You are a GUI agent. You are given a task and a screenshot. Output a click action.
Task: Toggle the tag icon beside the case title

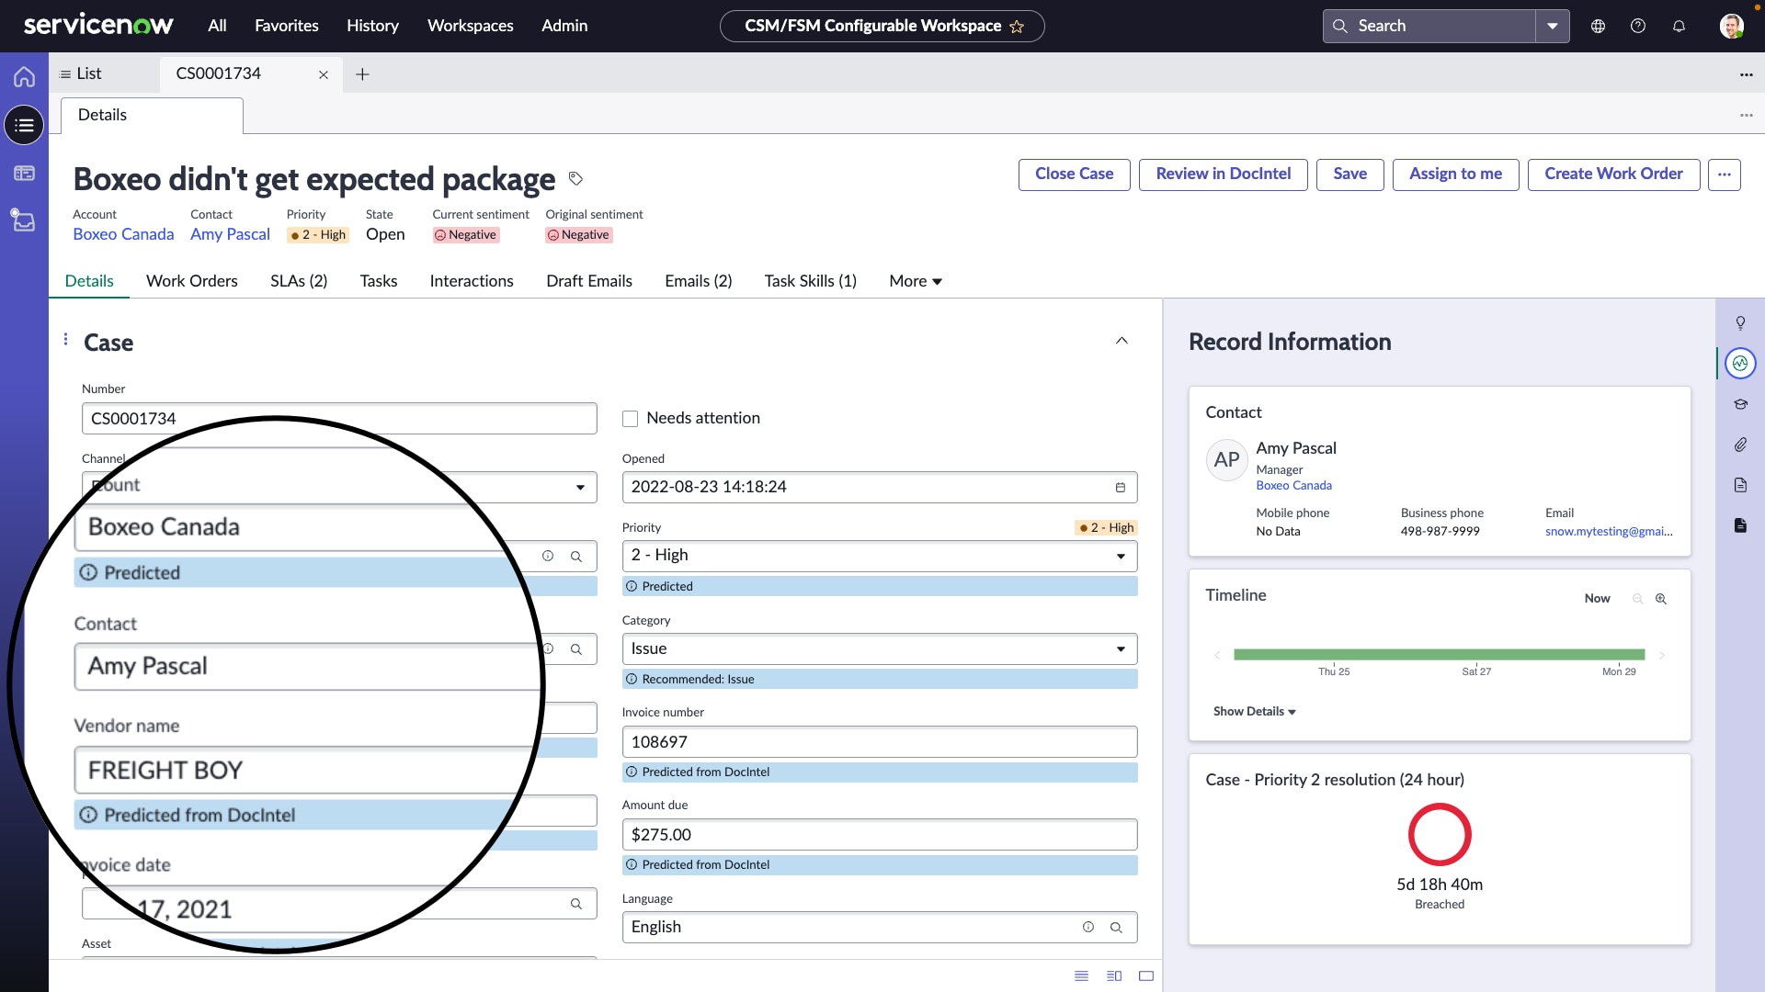(576, 178)
